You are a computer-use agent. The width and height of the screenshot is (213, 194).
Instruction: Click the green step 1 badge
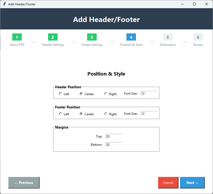[x=17, y=37]
